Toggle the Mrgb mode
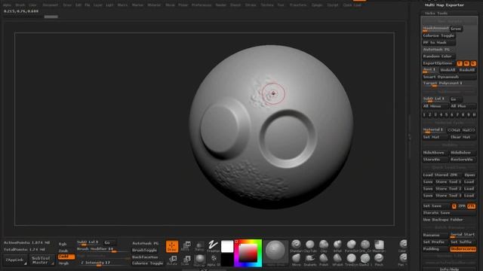Image resolution: width=483 pixels, height=271 pixels. click(63, 263)
